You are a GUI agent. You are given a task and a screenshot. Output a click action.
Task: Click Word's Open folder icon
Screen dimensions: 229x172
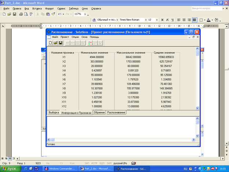(9, 14)
